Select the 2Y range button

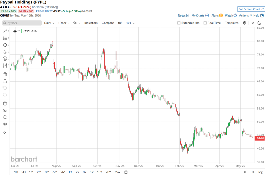click(77, 172)
